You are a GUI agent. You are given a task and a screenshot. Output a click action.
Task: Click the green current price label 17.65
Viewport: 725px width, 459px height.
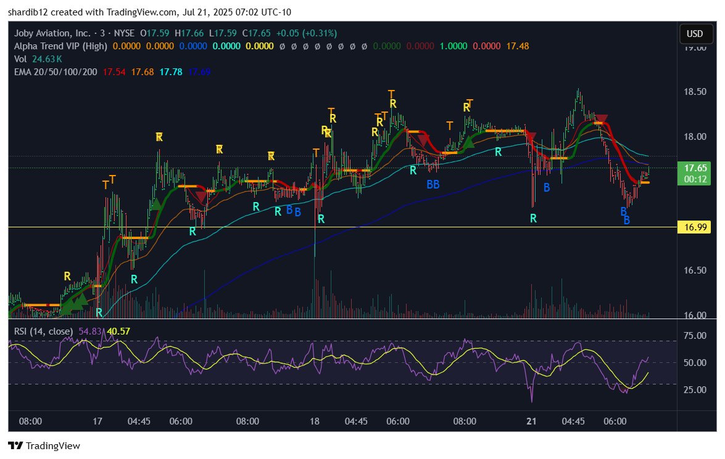click(x=694, y=173)
